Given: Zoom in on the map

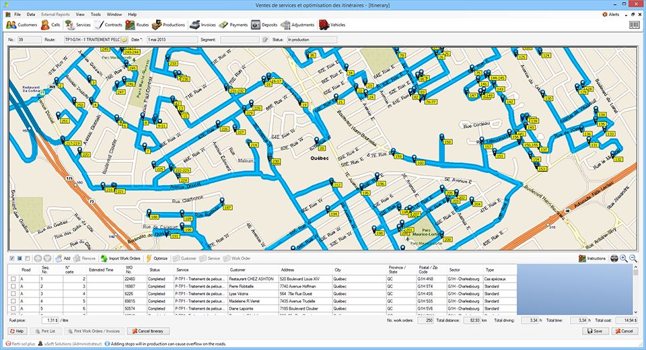Looking at the screenshot, I should coord(623,258).
